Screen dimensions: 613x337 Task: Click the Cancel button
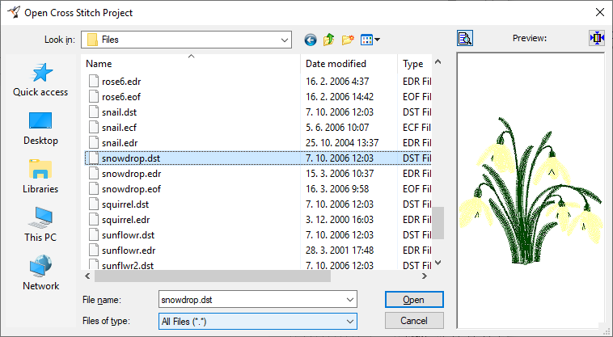[414, 321]
